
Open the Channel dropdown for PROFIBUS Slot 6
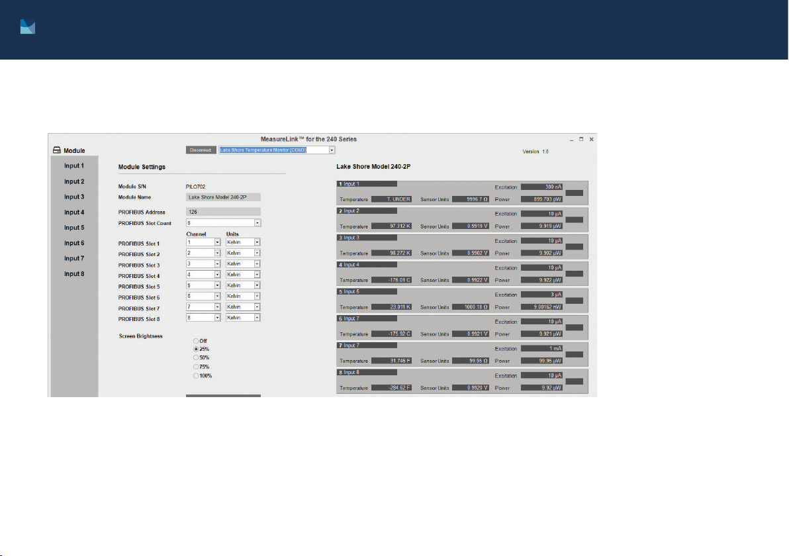point(217,296)
